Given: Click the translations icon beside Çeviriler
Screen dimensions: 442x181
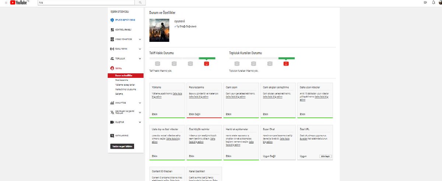Looking at the screenshot, I should click(x=112, y=112).
